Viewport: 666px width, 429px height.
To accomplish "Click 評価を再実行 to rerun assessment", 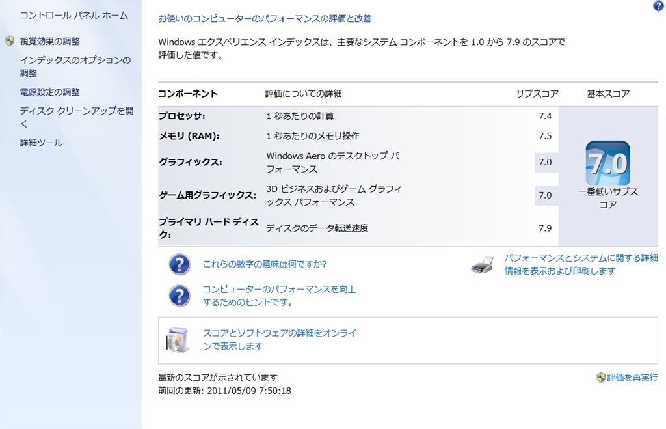I will (632, 378).
